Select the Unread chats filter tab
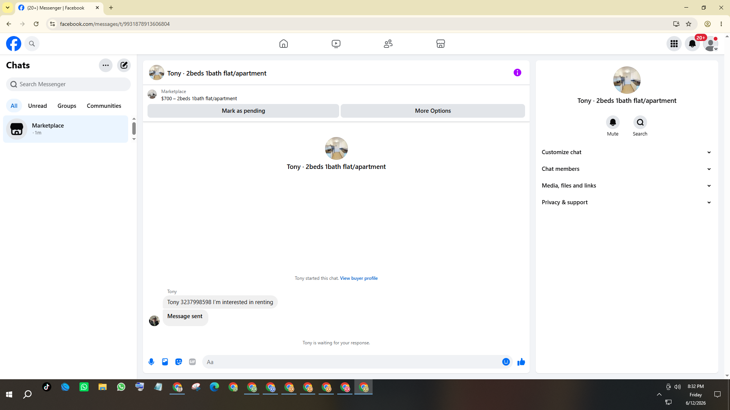The image size is (730, 410). click(x=38, y=106)
